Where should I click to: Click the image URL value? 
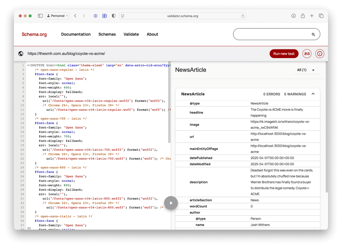(x=280, y=124)
